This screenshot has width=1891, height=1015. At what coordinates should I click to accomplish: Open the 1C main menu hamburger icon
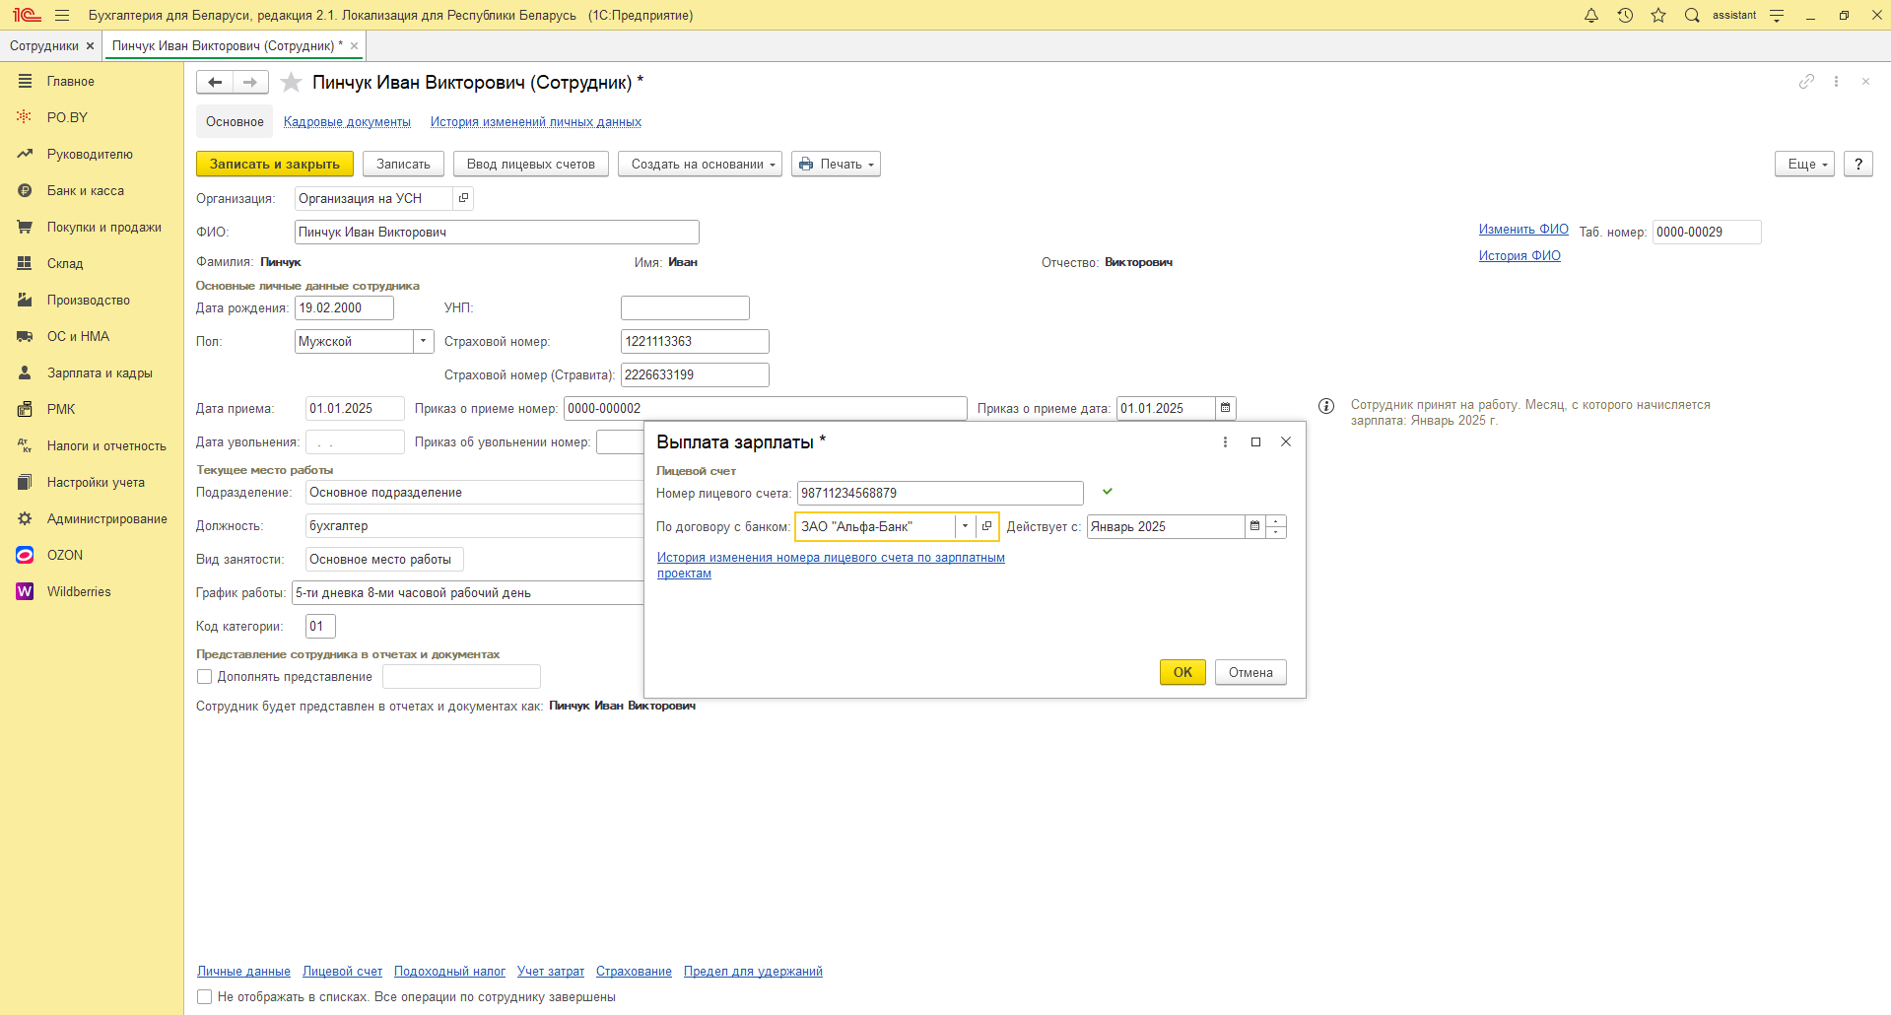click(62, 15)
